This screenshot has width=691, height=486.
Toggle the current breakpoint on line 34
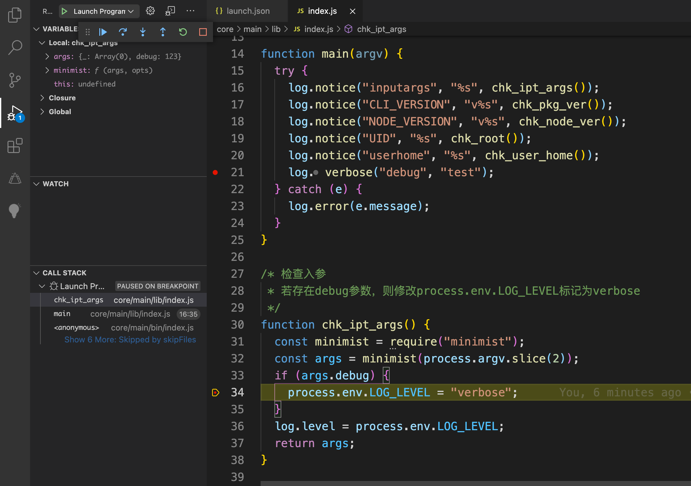point(216,392)
